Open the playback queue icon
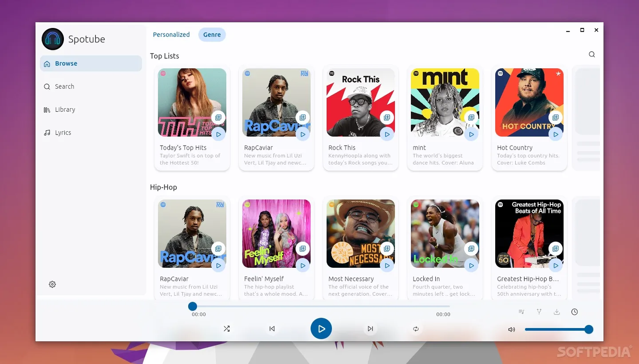Viewport: 639px width, 364px height. point(521,311)
